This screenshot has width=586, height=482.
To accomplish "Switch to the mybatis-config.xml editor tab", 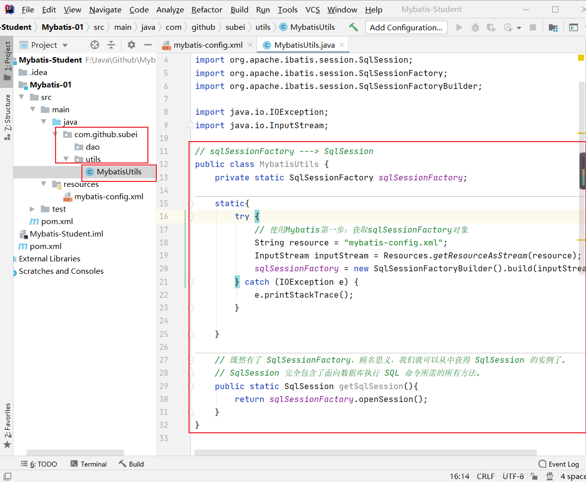I will (x=207, y=45).
